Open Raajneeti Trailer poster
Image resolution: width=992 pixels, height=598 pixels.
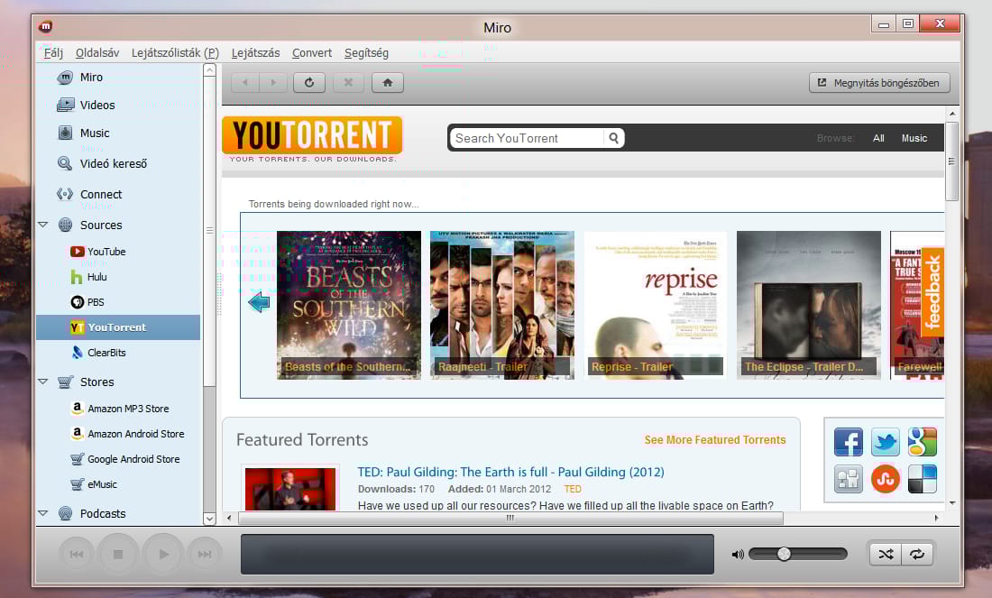click(x=502, y=305)
